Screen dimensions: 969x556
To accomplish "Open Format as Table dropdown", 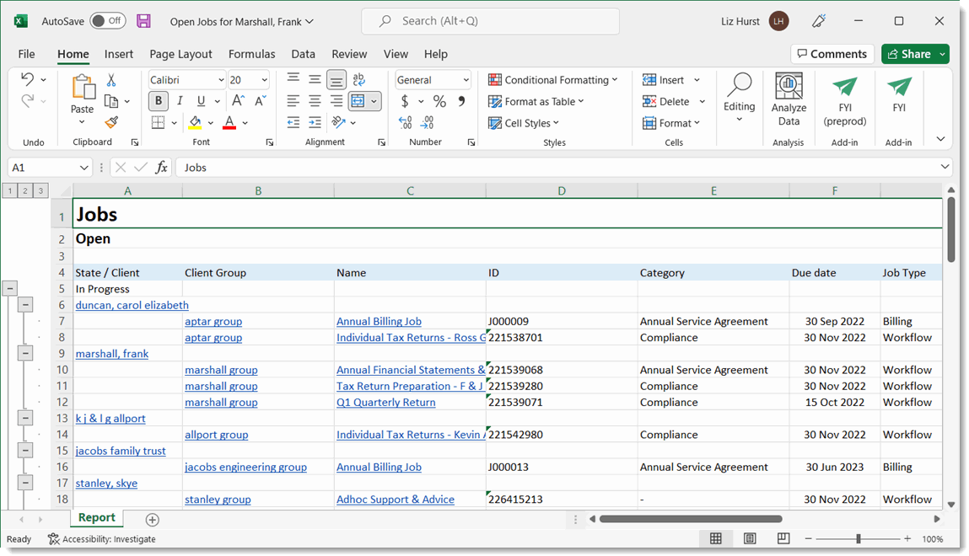I will 536,101.
